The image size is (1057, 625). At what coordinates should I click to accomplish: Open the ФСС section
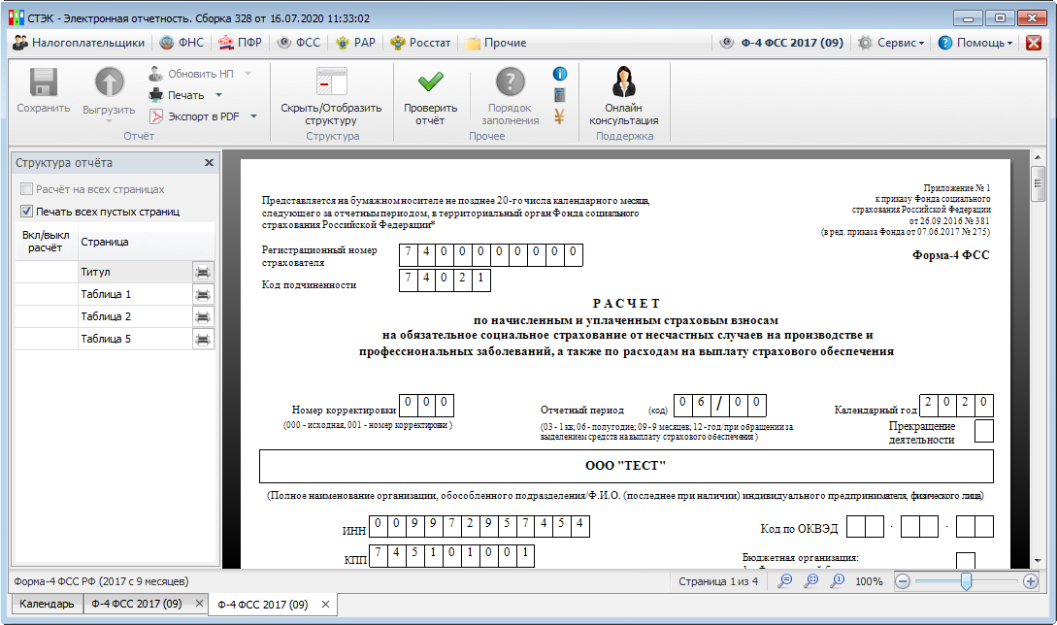pyautogui.click(x=299, y=43)
